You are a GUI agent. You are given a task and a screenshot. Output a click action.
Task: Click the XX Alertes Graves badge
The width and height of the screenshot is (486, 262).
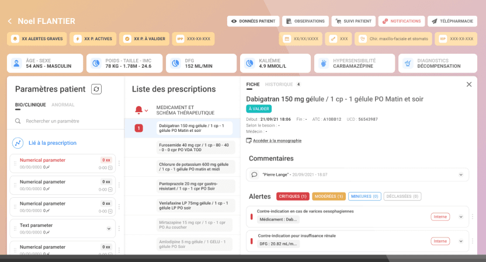pos(37,39)
